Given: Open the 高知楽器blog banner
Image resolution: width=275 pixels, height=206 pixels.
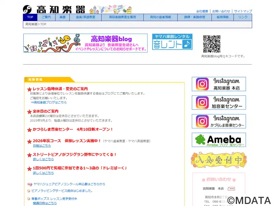Looking at the screenshot, I should click(85, 43).
